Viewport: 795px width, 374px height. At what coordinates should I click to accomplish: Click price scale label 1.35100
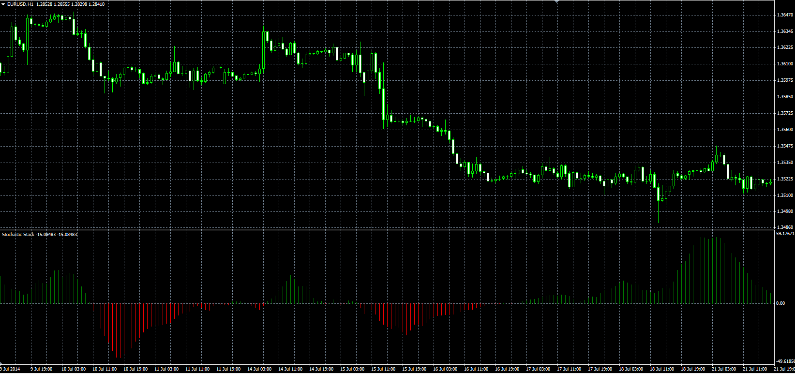coord(784,195)
